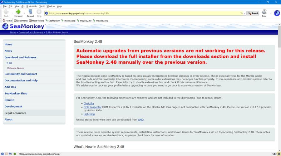Open the SeaMonkey bookmark in the bookmarks toolbar
Screen dimensions: 281x156
(52, 21)
